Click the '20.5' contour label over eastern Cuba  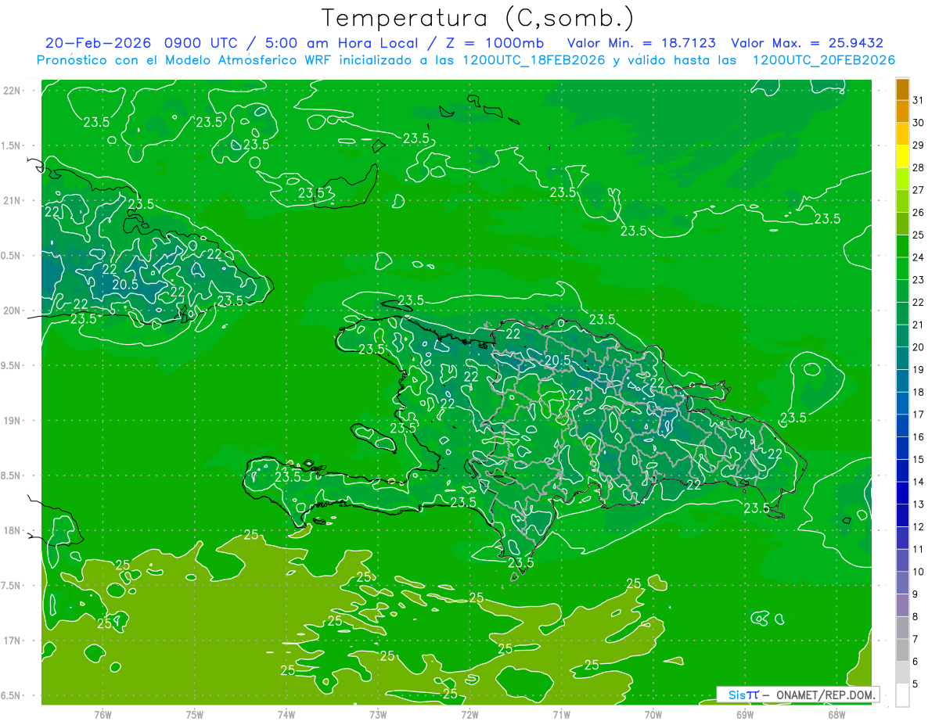[x=124, y=285]
